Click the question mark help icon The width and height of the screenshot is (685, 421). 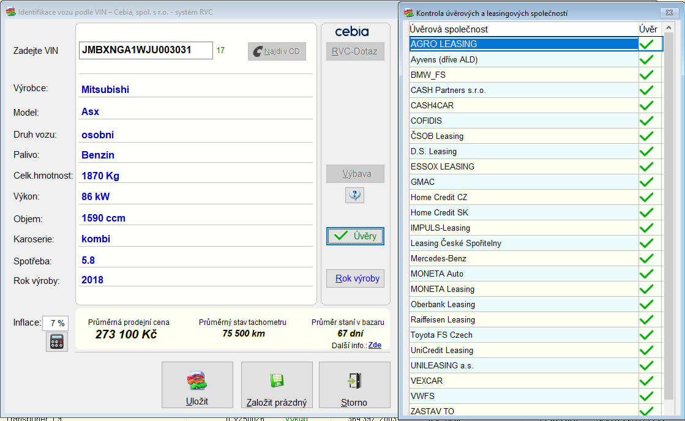click(x=355, y=195)
